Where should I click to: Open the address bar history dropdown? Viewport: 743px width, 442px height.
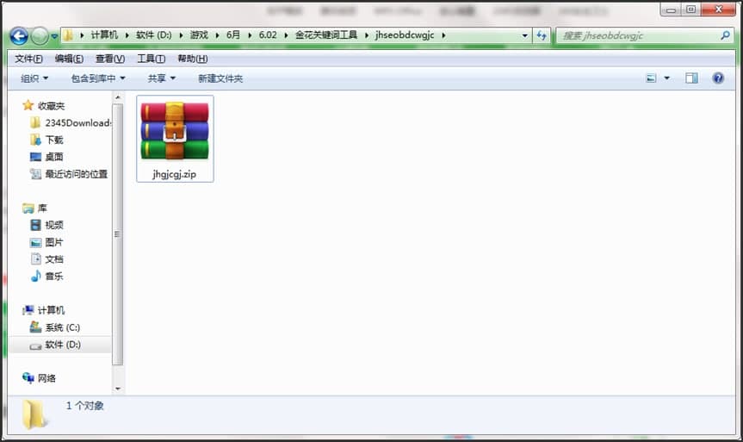[524, 35]
